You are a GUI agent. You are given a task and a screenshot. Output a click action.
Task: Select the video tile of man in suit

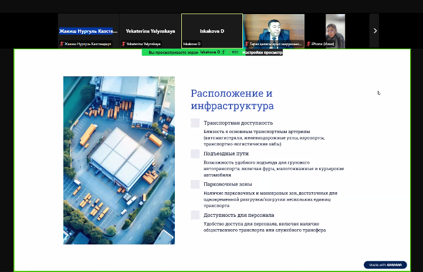(274, 31)
